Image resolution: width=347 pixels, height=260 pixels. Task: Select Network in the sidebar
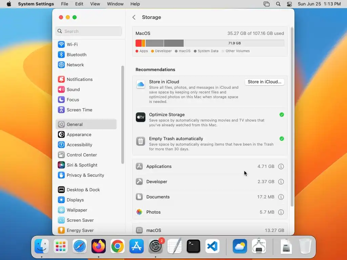[86, 65]
